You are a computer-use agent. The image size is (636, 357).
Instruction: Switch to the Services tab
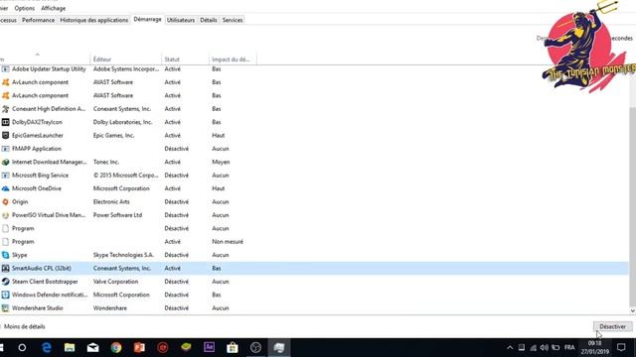pyautogui.click(x=233, y=20)
